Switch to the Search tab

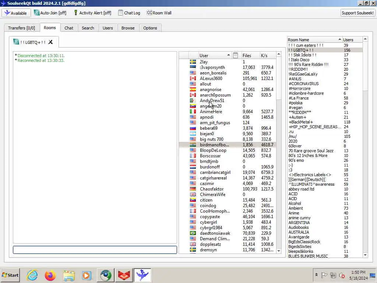[x=88, y=28]
